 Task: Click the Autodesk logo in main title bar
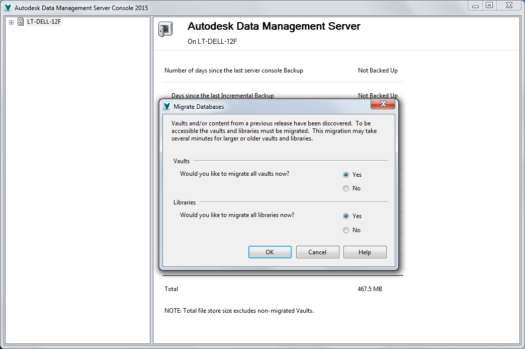point(8,8)
